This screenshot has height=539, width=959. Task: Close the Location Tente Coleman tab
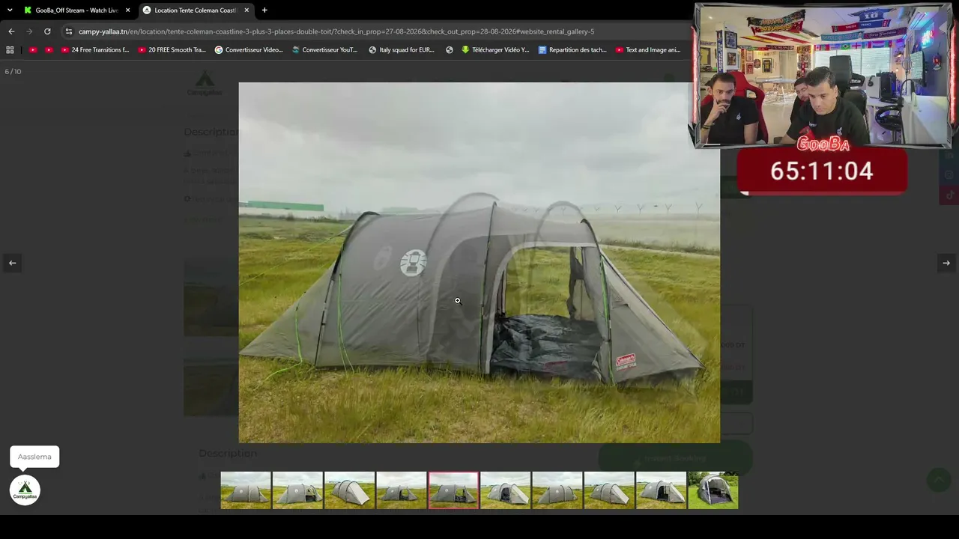point(246,10)
